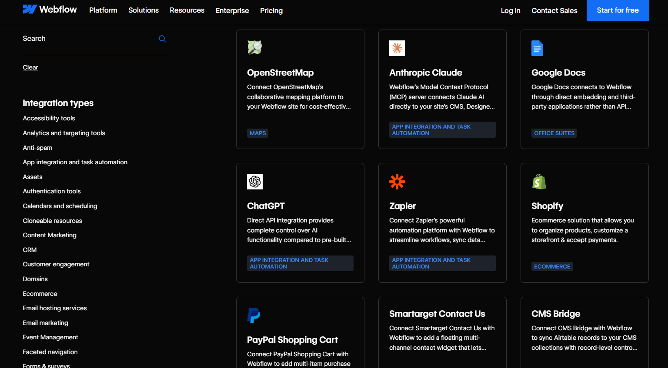
Task: Click the Google Docs icon
Action: (x=537, y=48)
